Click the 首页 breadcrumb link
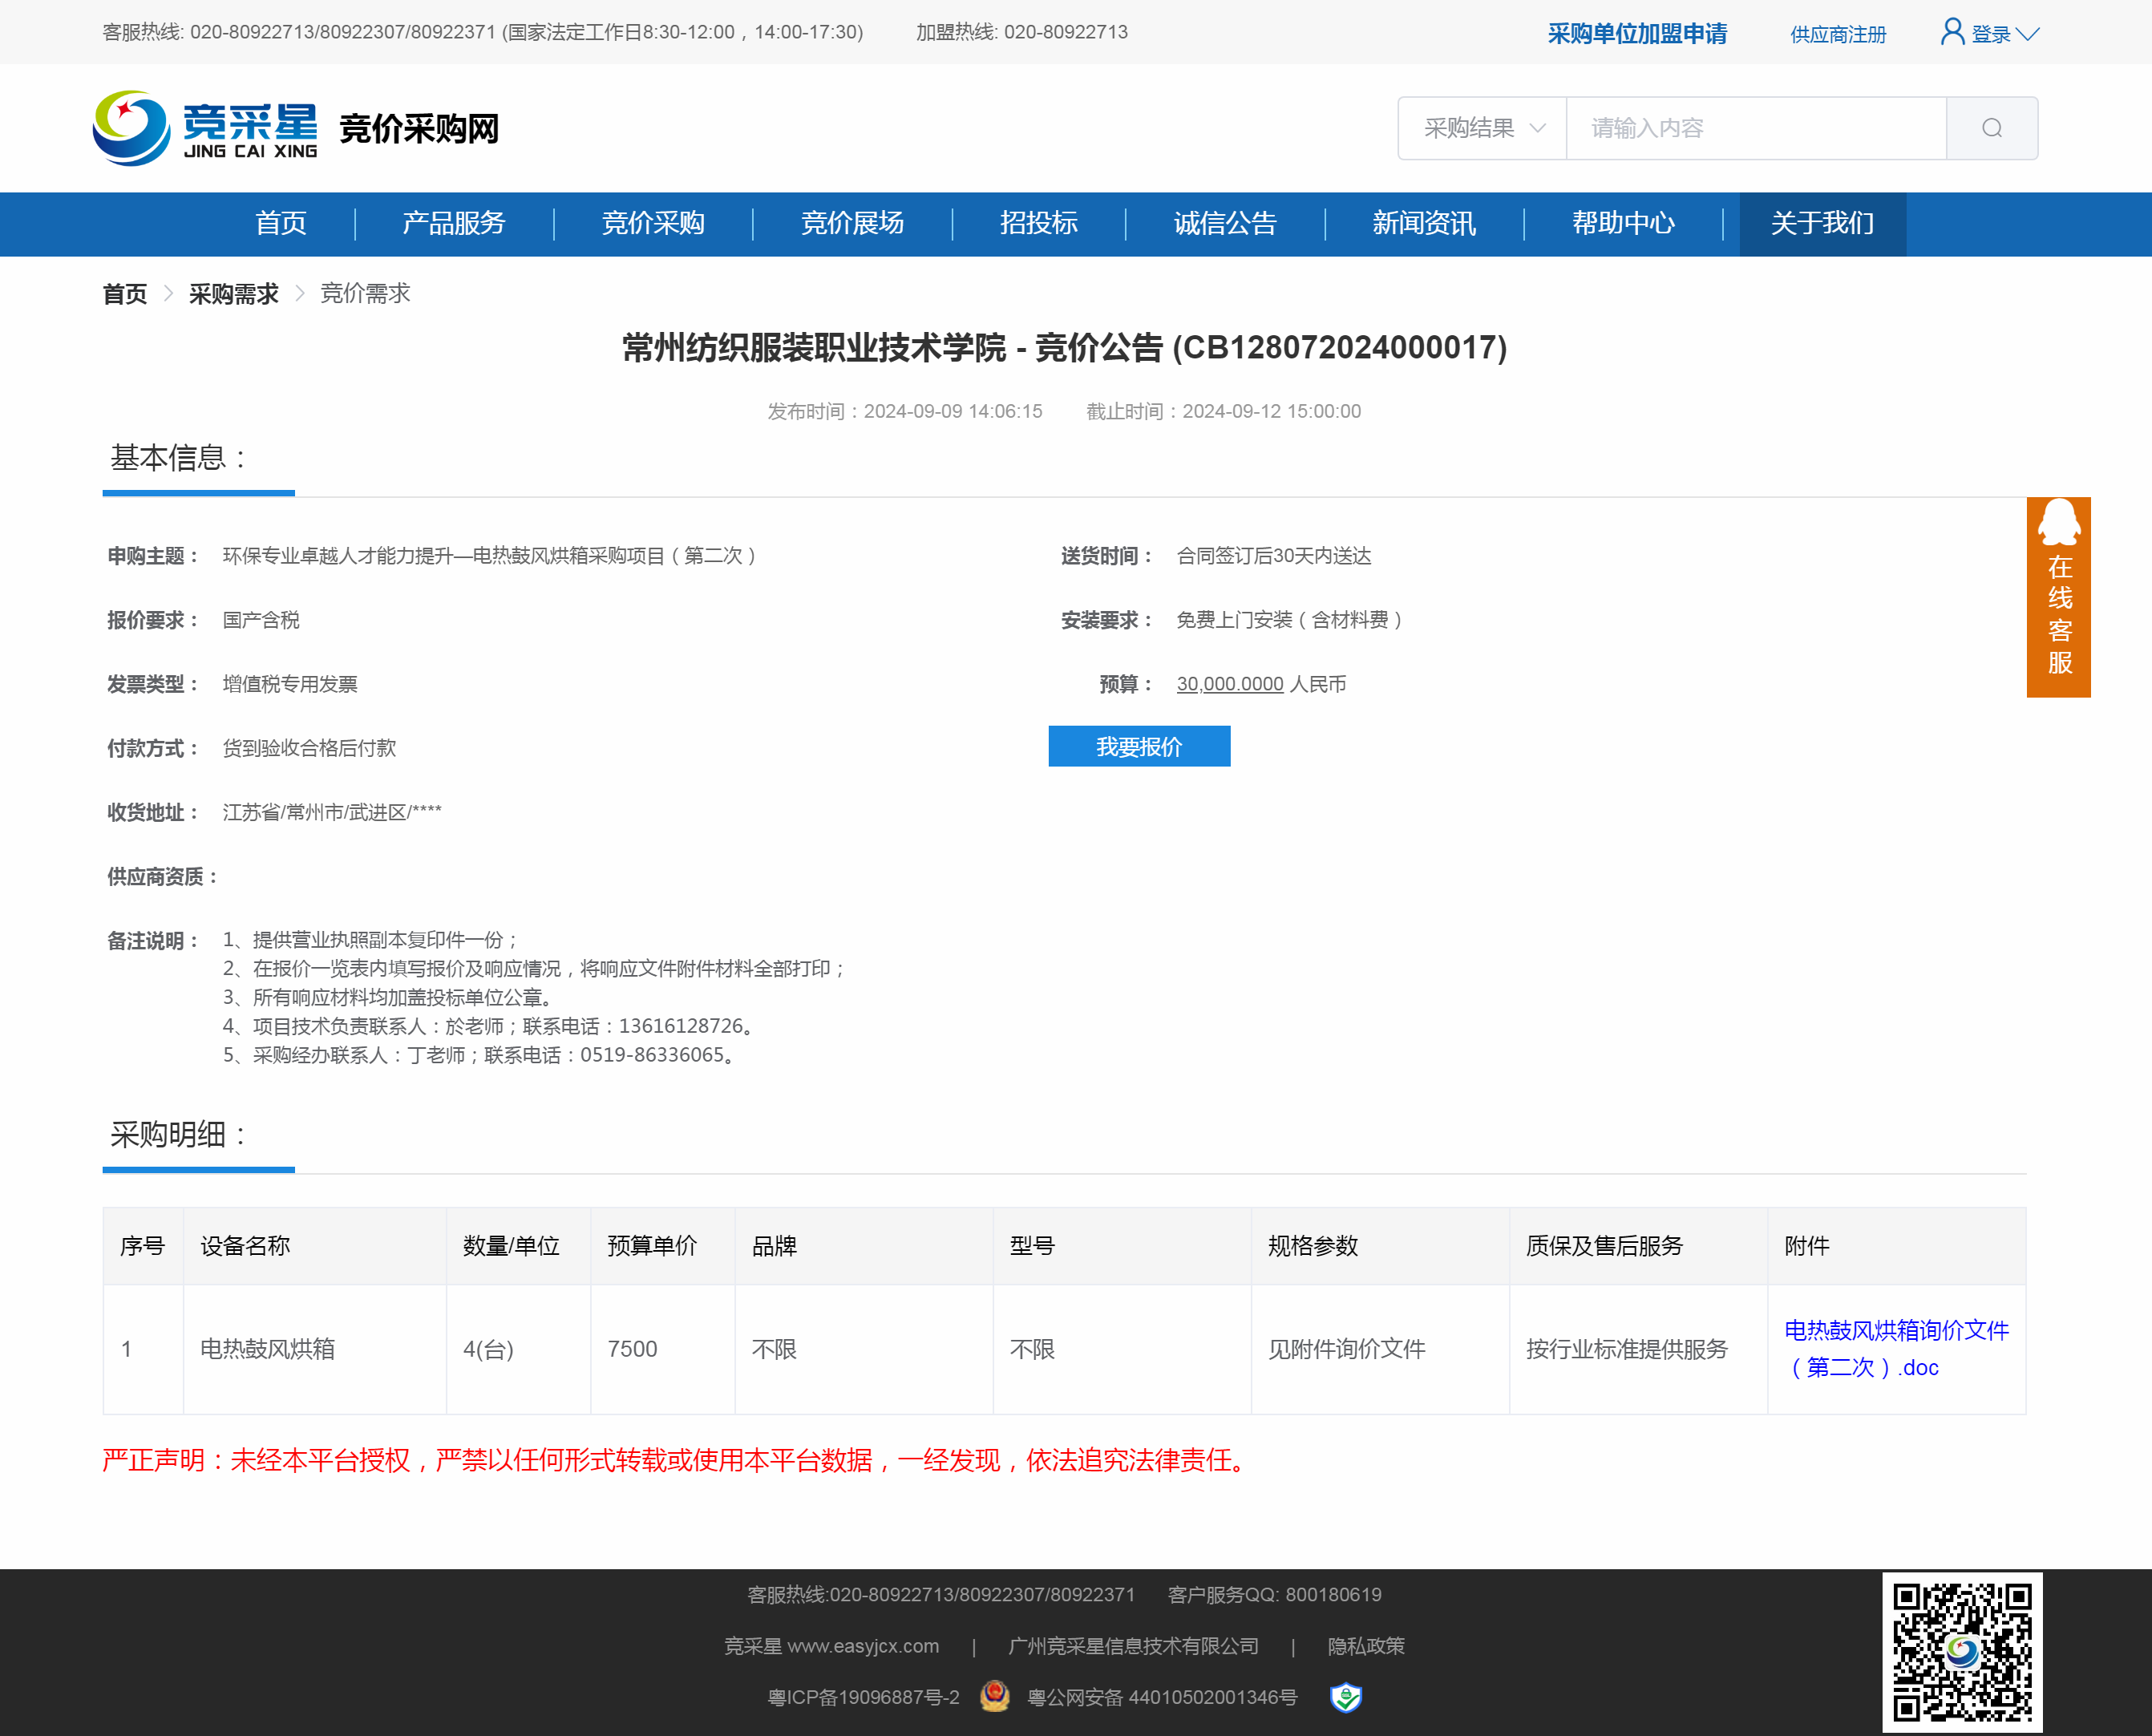Viewport: 2152px width, 1736px height. pos(125,294)
